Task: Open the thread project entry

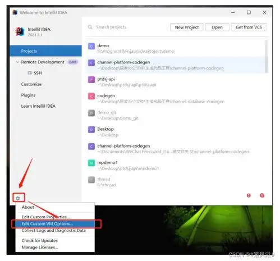Action: [176, 182]
